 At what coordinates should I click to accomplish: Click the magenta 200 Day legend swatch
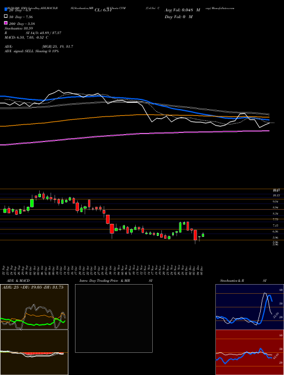6,23
